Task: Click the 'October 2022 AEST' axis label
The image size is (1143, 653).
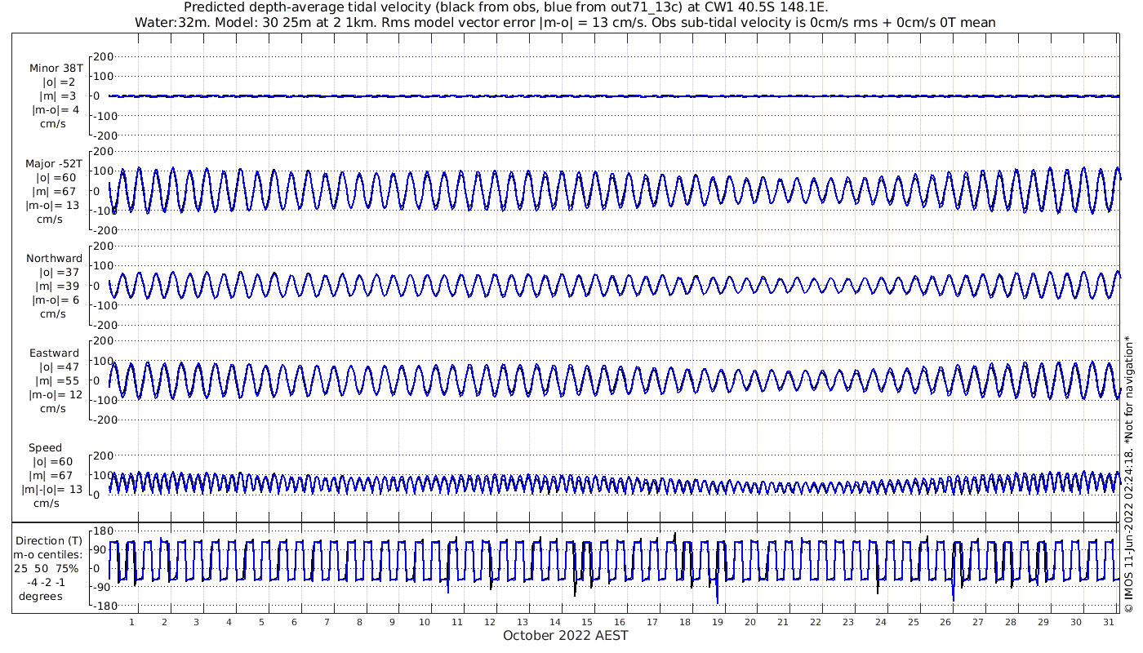Action: pyautogui.click(x=565, y=635)
